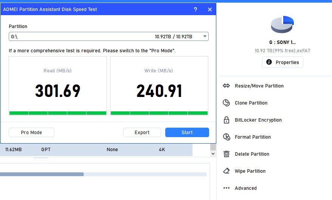
Task: Expand the G:\ partition dropdown
Action: coord(205,37)
